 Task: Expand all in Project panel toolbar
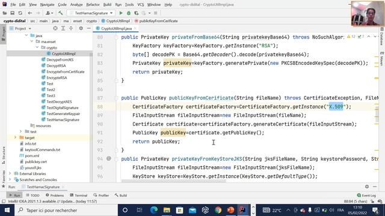(x=63, y=28)
